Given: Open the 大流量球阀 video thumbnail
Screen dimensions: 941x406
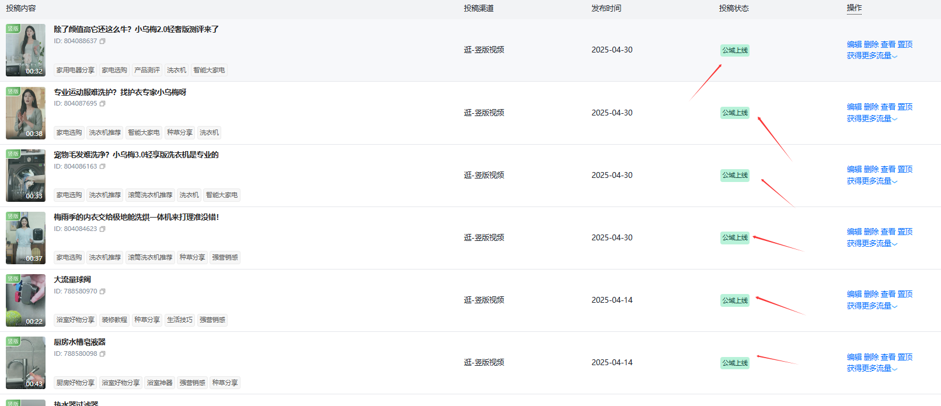Looking at the screenshot, I should click(26, 300).
